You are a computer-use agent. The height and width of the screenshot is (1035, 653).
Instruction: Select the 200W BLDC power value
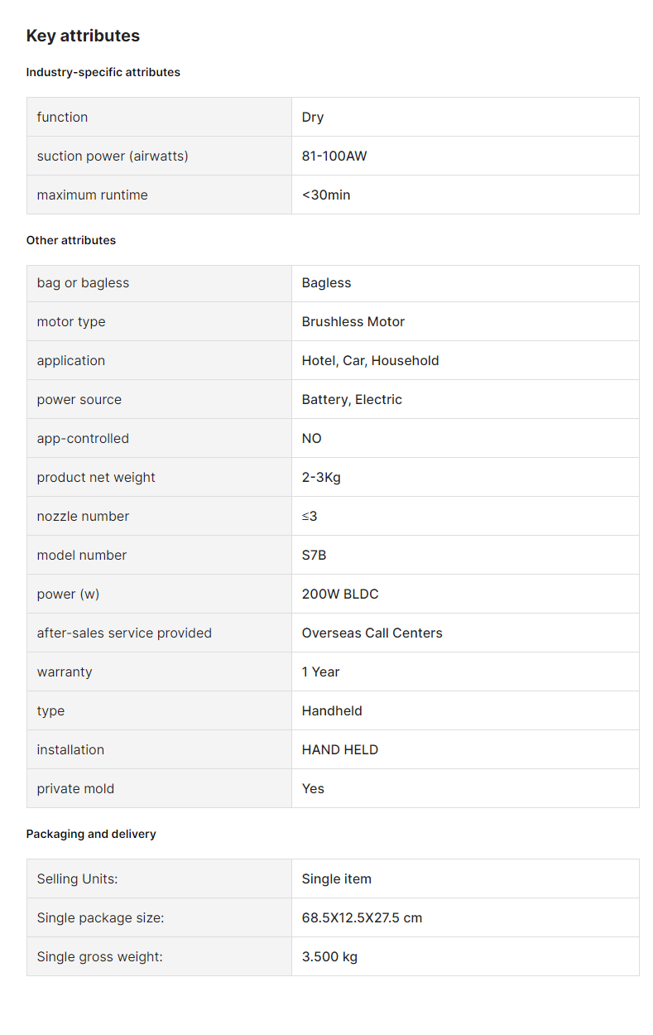pos(340,594)
